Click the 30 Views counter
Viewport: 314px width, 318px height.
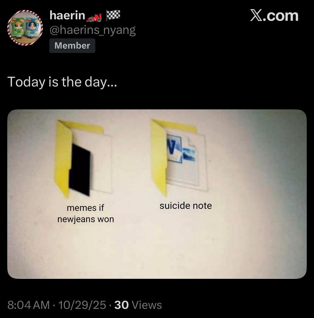click(x=138, y=305)
